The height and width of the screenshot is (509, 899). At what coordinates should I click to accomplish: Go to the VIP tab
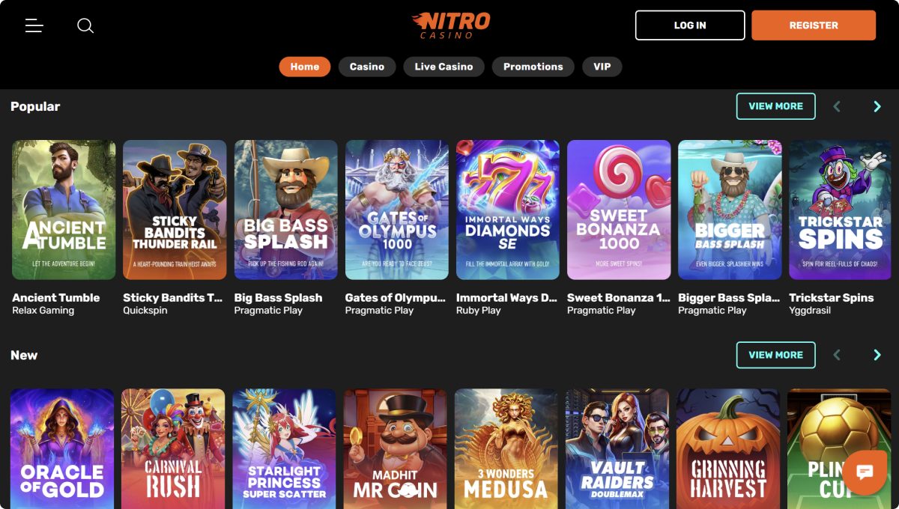coord(602,67)
